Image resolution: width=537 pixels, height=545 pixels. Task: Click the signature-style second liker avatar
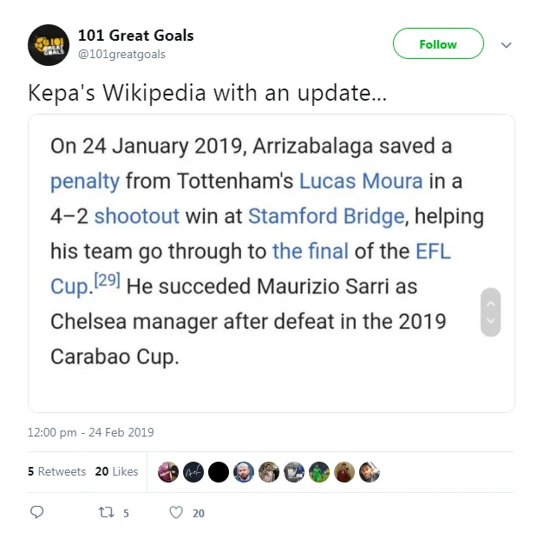click(193, 471)
